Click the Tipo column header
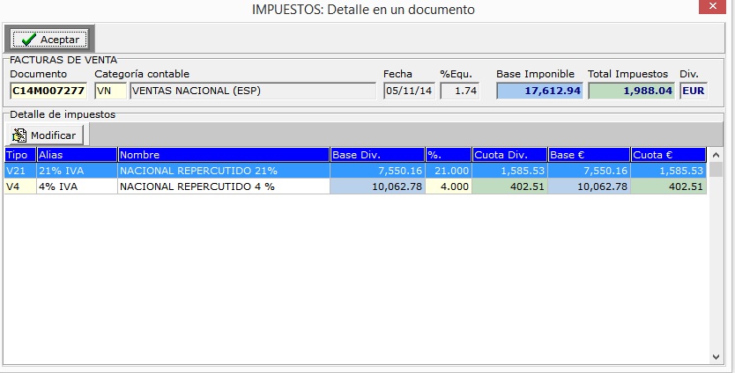The height and width of the screenshot is (373, 735). point(19,155)
